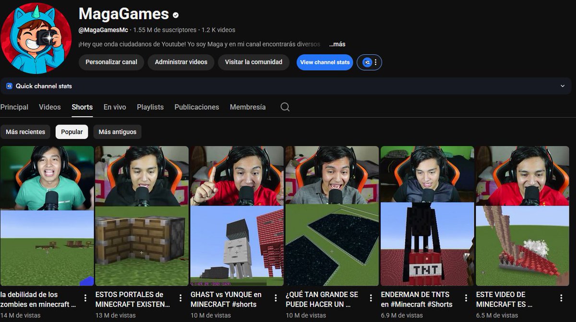This screenshot has height=322, width=576.
Task: Open options for 'ESTOS PORTALES de MINECRAFT' short
Action: coord(180,298)
